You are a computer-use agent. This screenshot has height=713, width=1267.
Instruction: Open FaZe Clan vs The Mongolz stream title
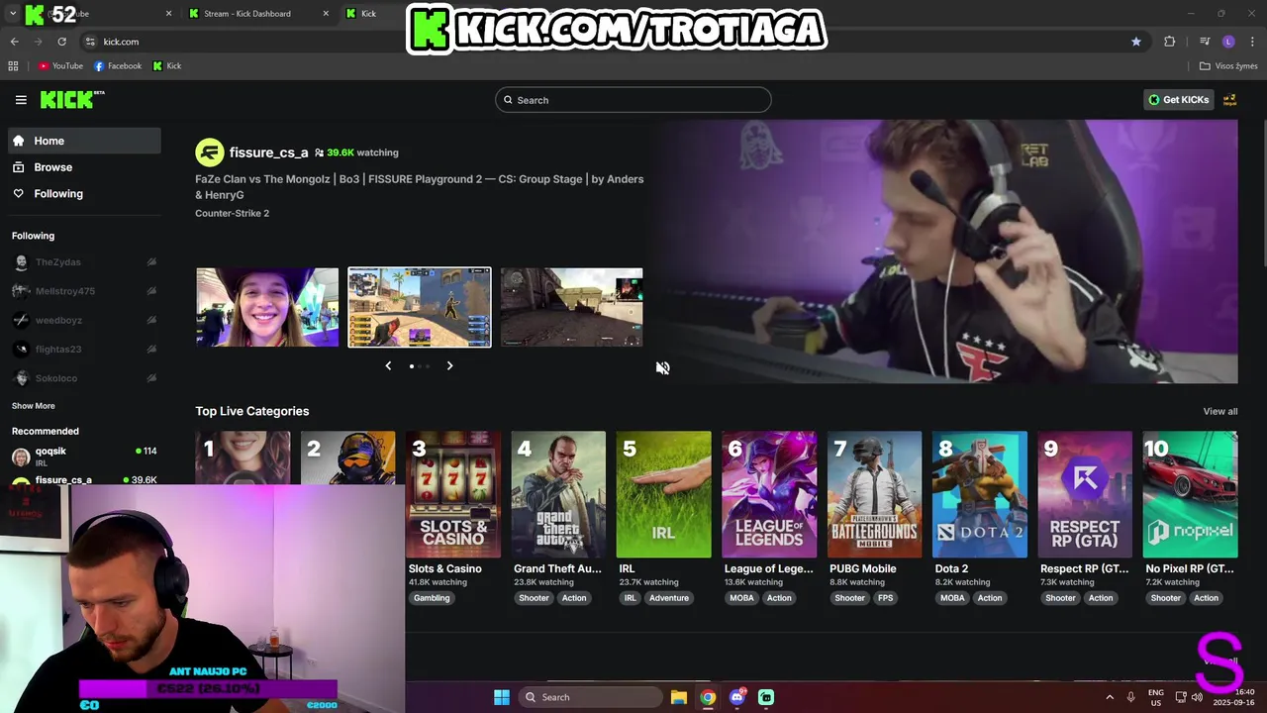pos(420,187)
